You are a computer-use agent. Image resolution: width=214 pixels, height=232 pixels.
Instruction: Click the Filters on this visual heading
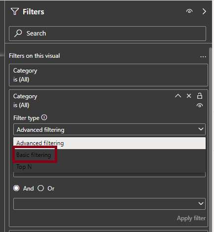pos(35,56)
